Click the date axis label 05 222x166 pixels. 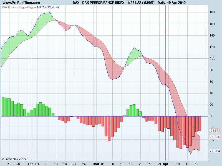click(103, 164)
